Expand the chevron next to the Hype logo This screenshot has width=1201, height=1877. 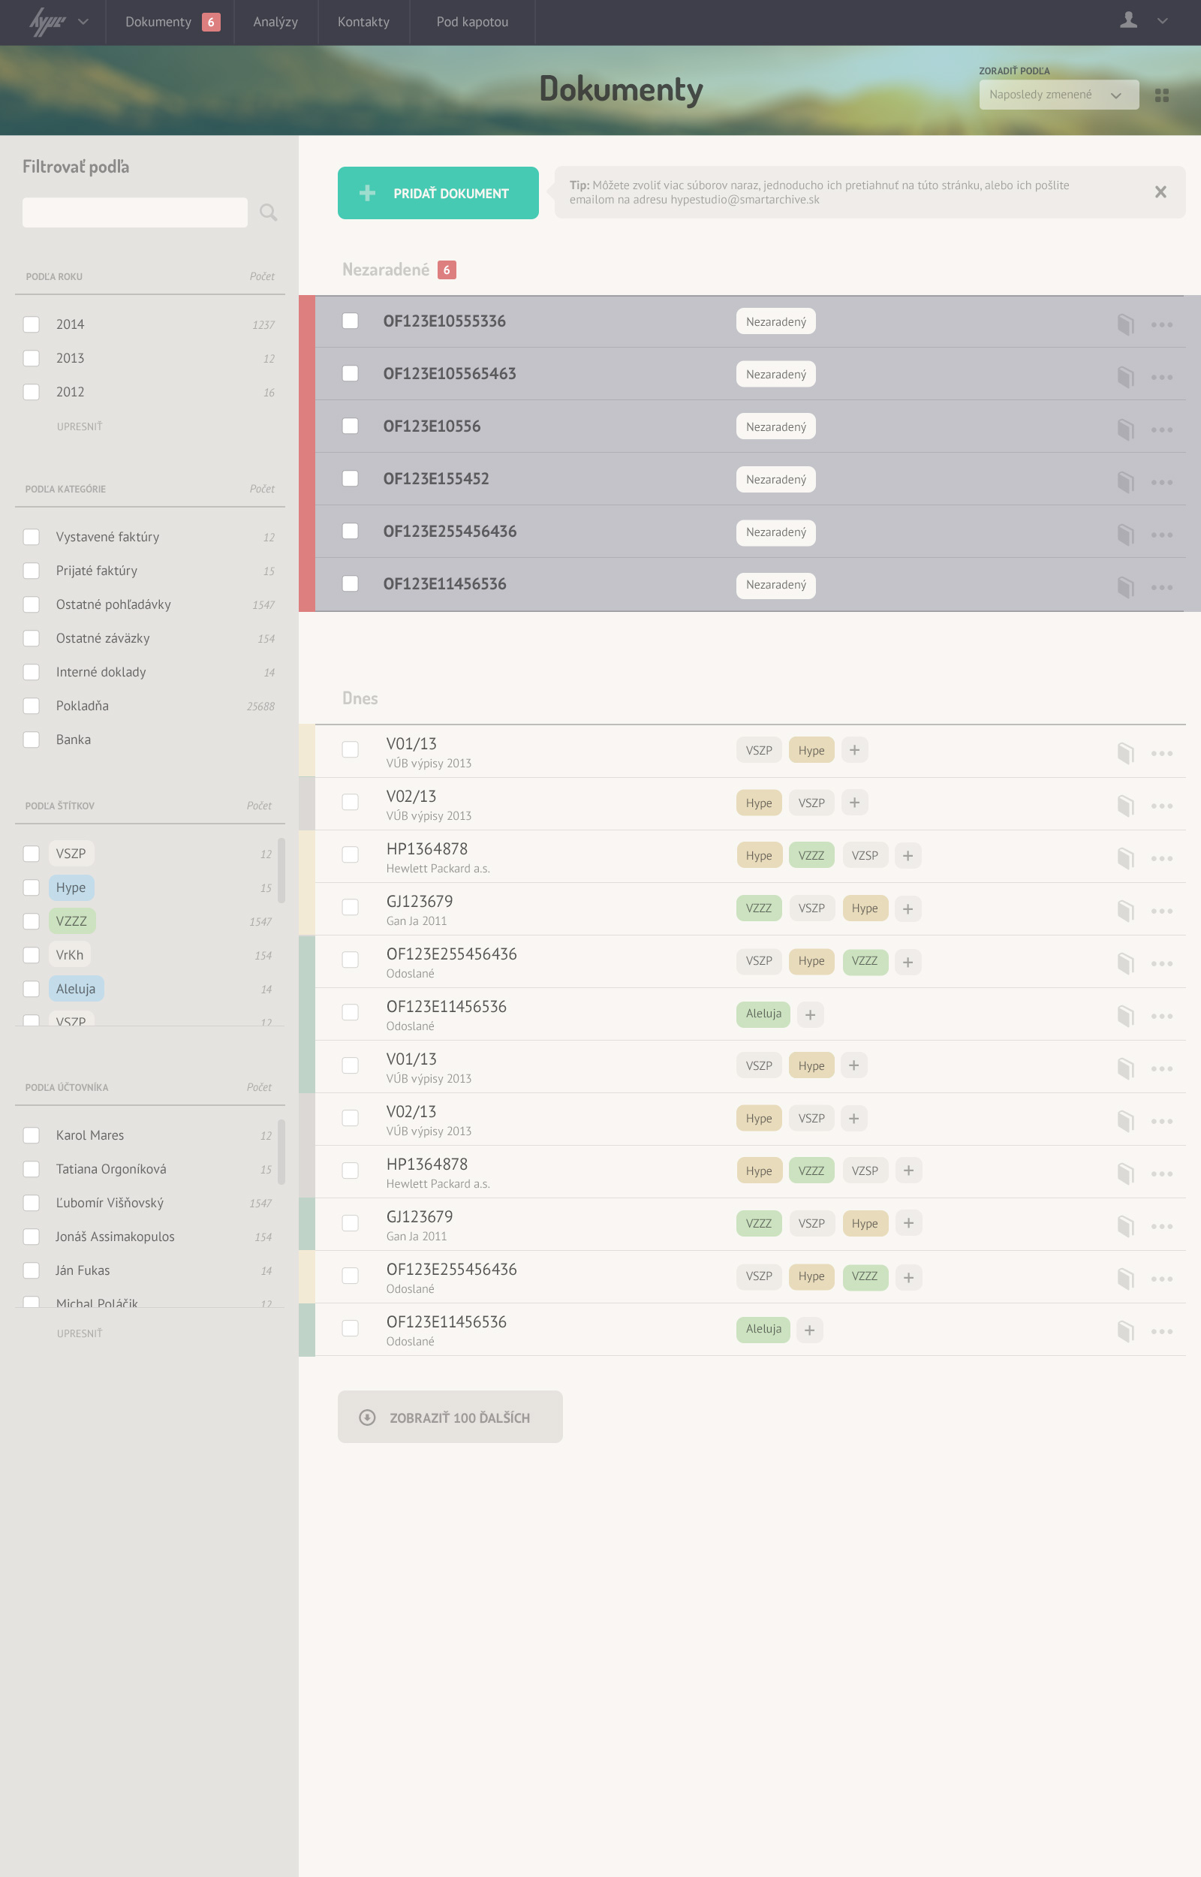tap(83, 22)
